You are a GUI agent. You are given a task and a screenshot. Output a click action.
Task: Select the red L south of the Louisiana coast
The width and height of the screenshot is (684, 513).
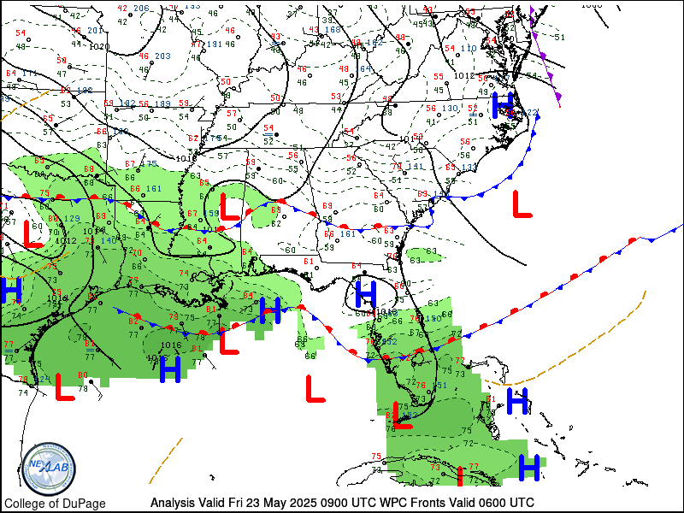(228, 341)
